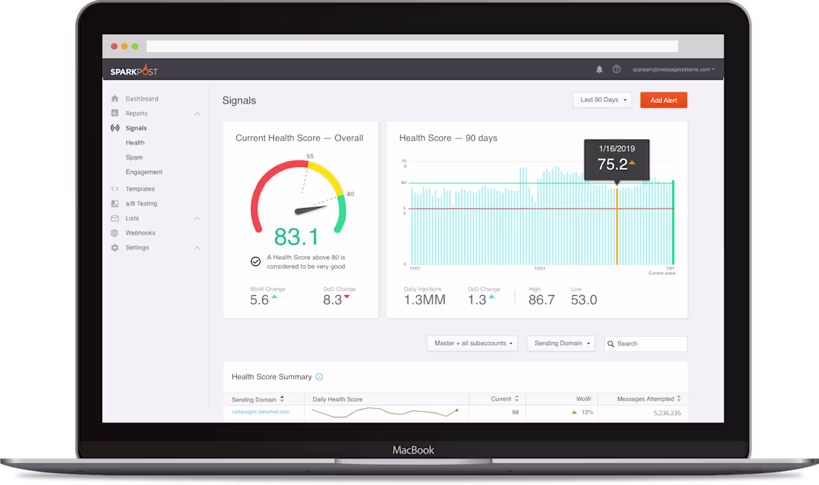Click the Add Alert button
Image resolution: width=819 pixels, height=485 pixels.
(x=663, y=99)
